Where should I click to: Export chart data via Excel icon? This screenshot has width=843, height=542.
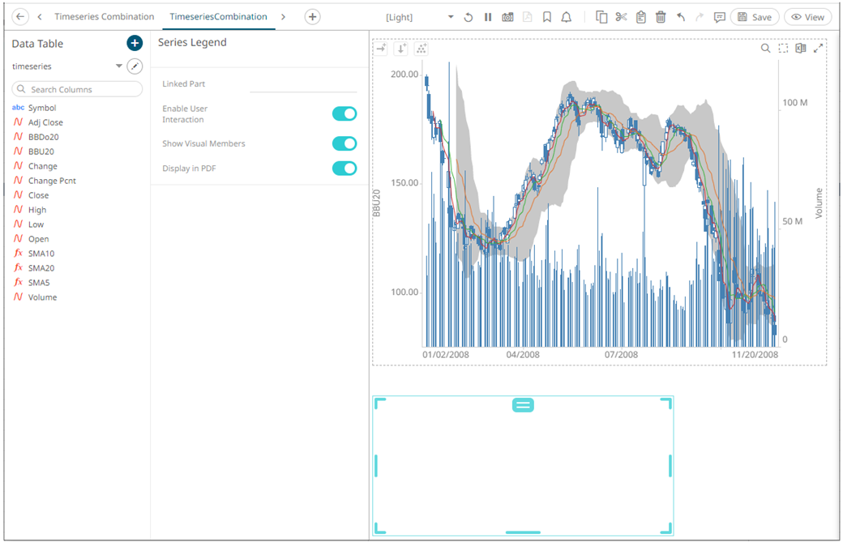point(801,49)
